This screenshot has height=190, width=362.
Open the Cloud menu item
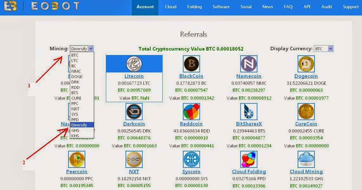pyautogui.click(x=171, y=7)
